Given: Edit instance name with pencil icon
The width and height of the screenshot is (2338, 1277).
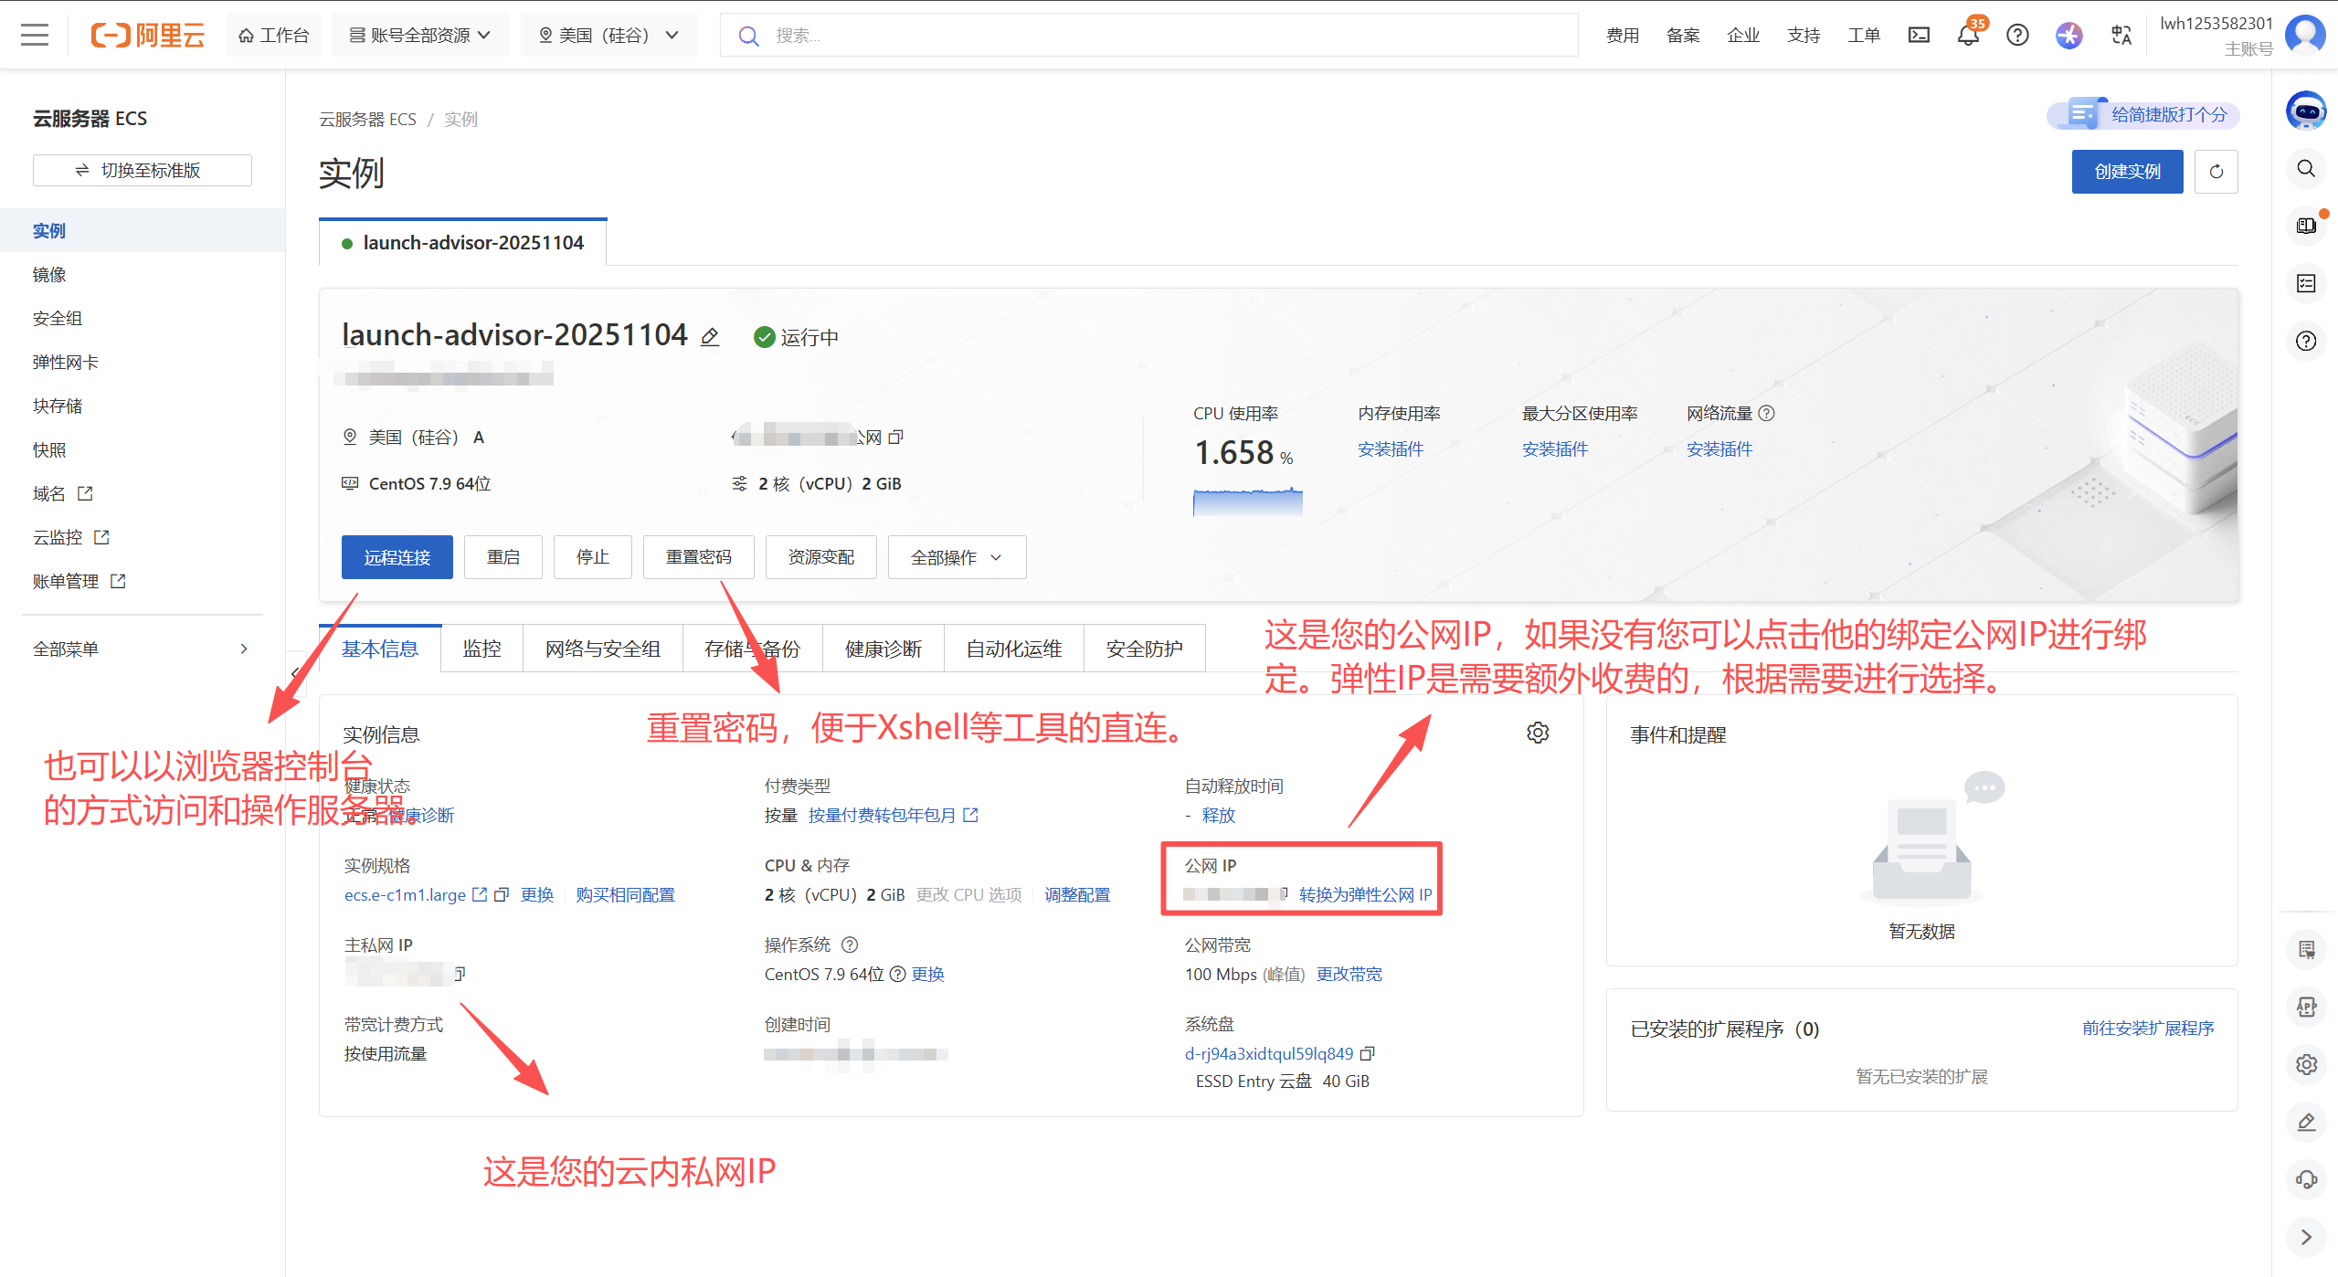Looking at the screenshot, I should pyautogui.click(x=710, y=337).
